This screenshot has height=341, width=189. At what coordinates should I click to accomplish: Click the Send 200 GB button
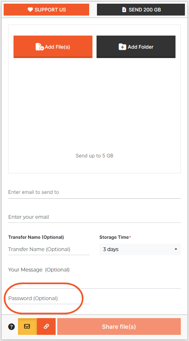coord(141,9)
